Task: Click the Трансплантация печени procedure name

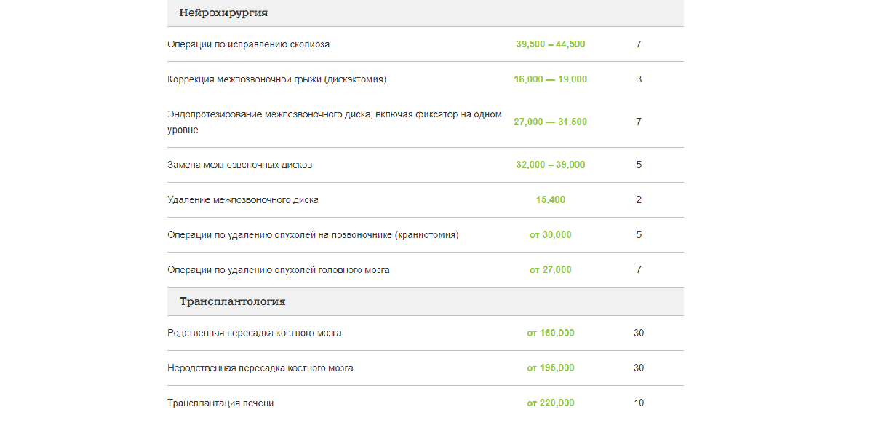Action: point(220,403)
